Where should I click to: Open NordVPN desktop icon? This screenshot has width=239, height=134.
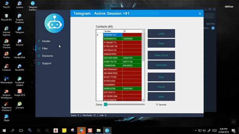coord(20,67)
